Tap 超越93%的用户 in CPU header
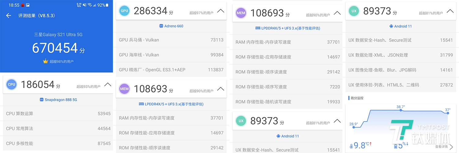Image resolution: width=459 pixels, height=153 pixels. tap(88, 87)
